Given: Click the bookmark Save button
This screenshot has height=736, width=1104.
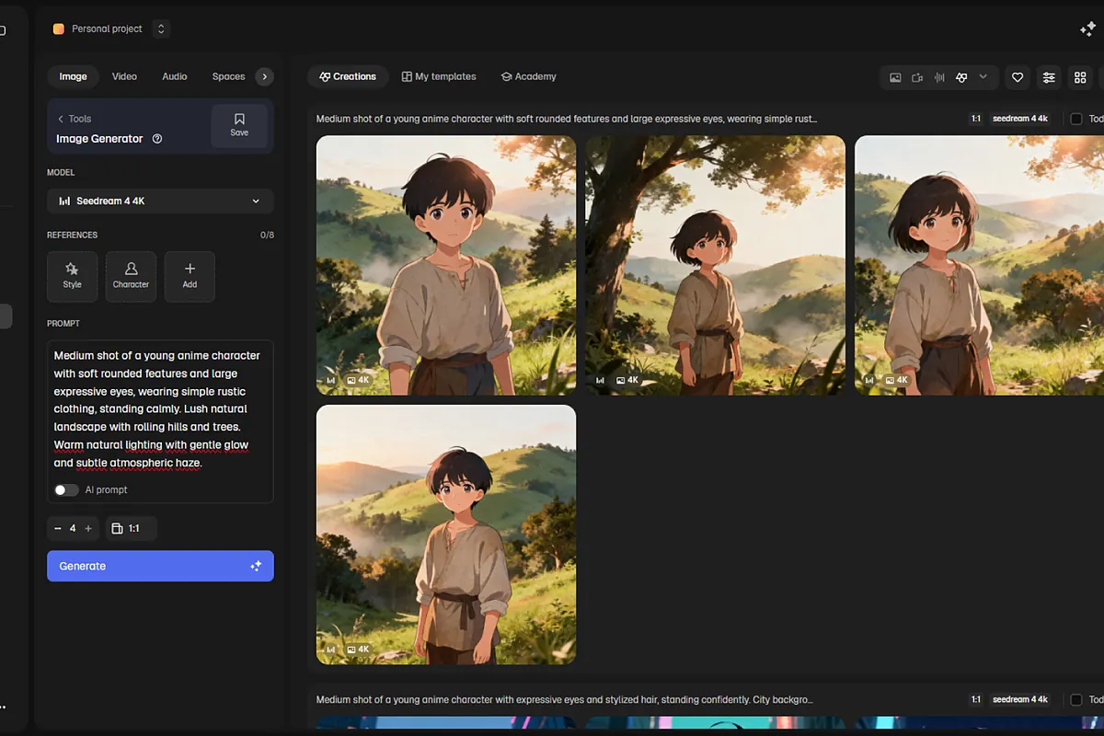Looking at the screenshot, I should coord(239,125).
